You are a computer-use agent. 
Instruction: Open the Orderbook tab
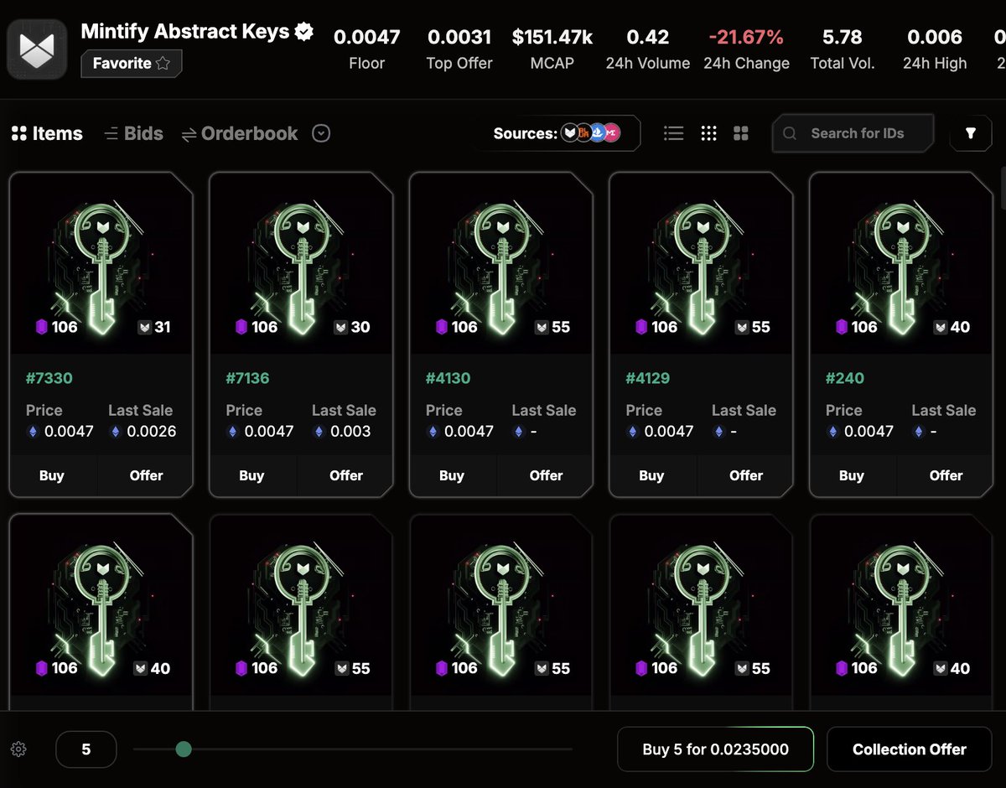[x=240, y=133]
